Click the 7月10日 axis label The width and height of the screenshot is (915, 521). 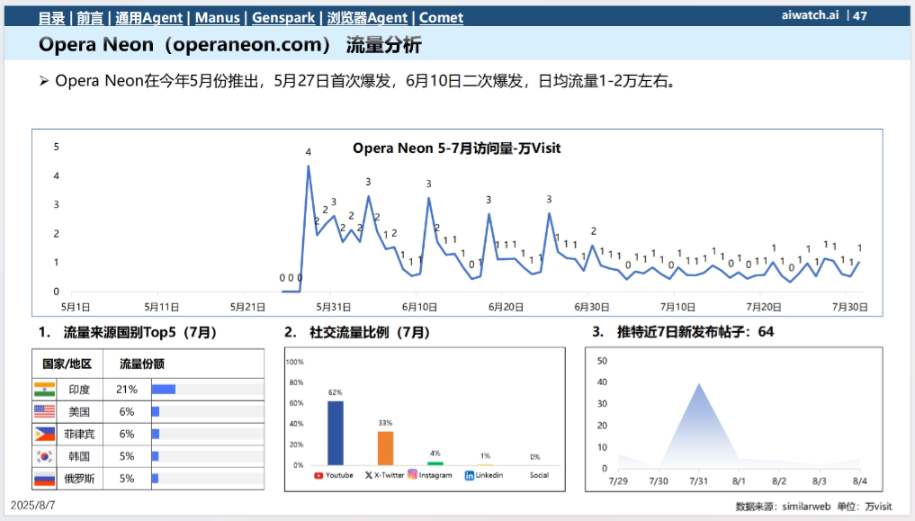(x=677, y=307)
